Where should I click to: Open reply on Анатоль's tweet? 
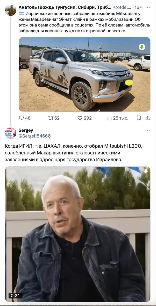(x=25, y=118)
